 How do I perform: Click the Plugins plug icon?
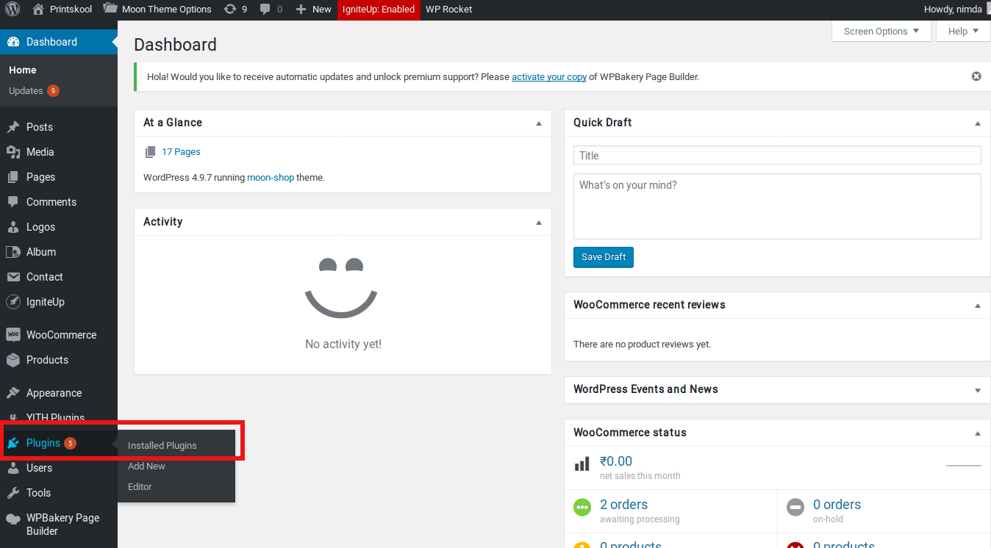coord(13,443)
